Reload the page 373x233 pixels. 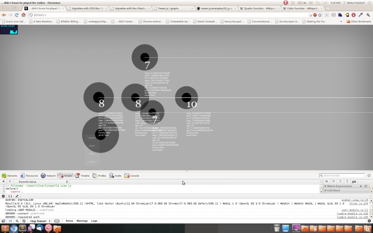click(x=17, y=15)
